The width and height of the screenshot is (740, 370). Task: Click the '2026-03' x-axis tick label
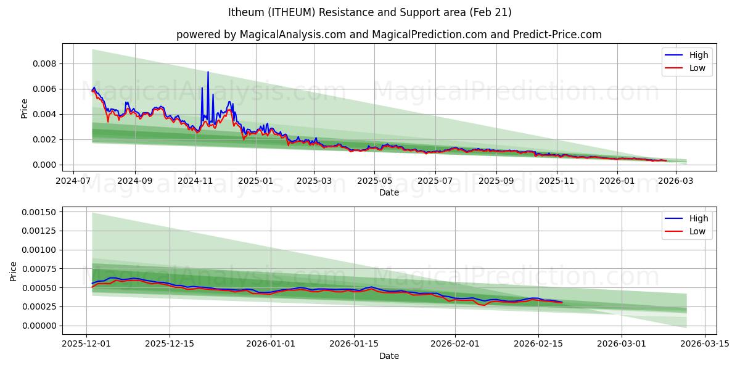click(x=676, y=181)
